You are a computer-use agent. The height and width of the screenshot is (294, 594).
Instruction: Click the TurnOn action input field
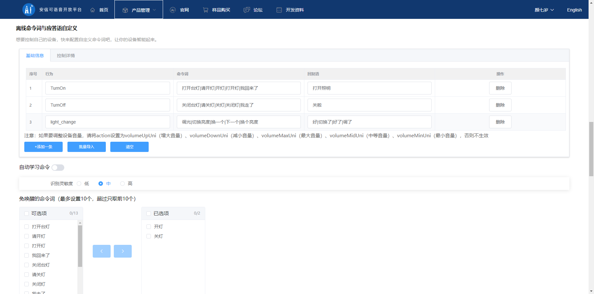tap(108, 88)
